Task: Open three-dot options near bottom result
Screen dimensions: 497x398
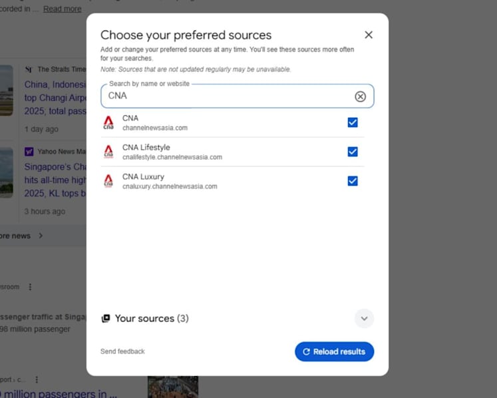Action: pos(37,379)
